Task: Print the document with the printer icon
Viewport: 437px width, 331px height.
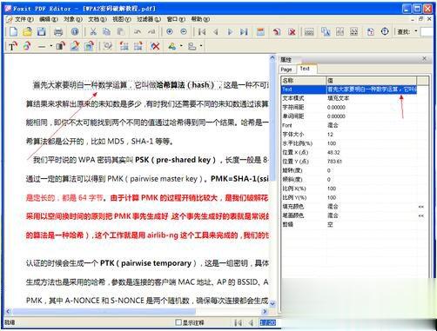Action: [x=58, y=31]
